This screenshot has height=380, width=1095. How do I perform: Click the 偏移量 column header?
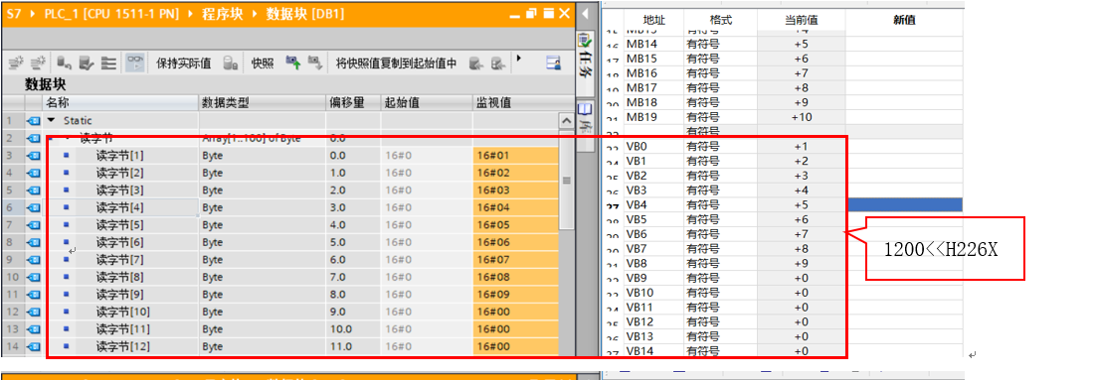click(353, 103)
